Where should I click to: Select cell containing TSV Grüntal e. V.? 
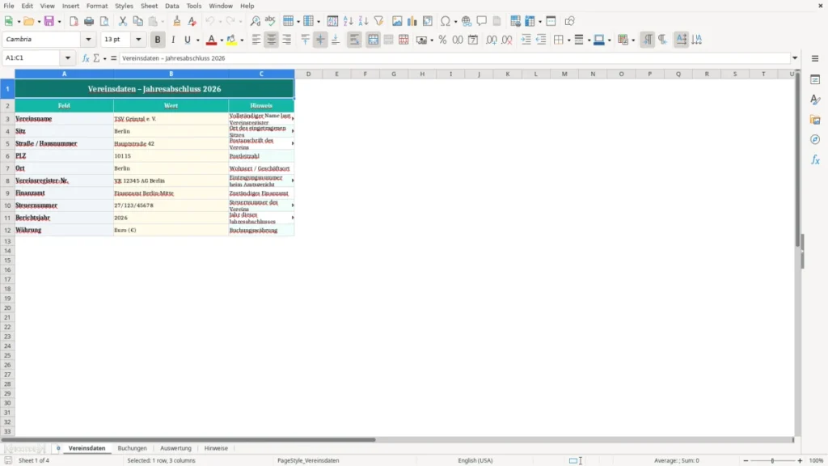(171, 119)
